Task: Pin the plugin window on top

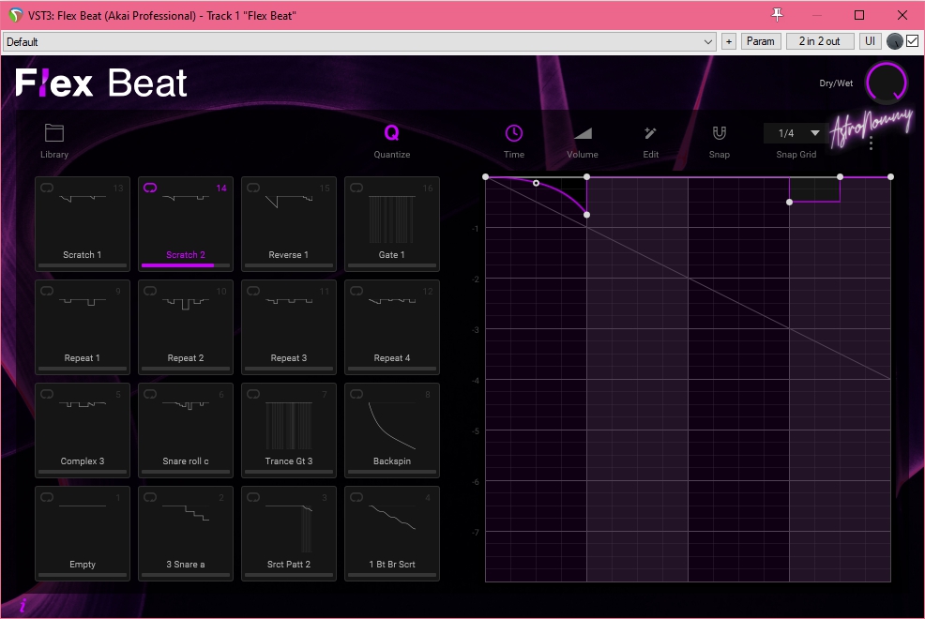Action: click(x=777, y=14)
